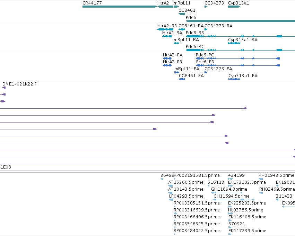
Task: Select the Cyp313a1 gene label
Action: [239, 3]
